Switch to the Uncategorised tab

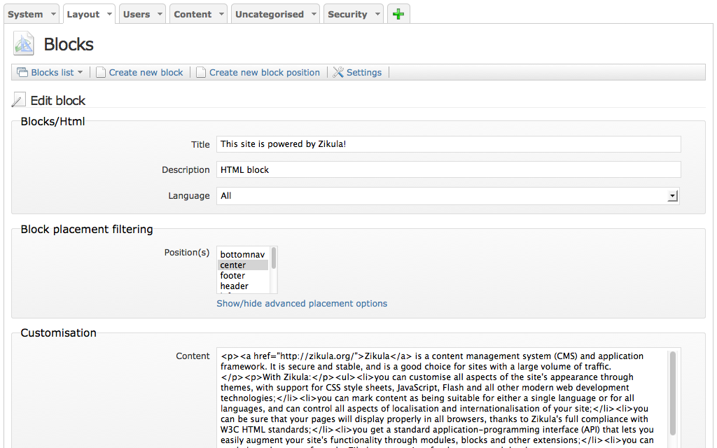(x=269, y=14)
